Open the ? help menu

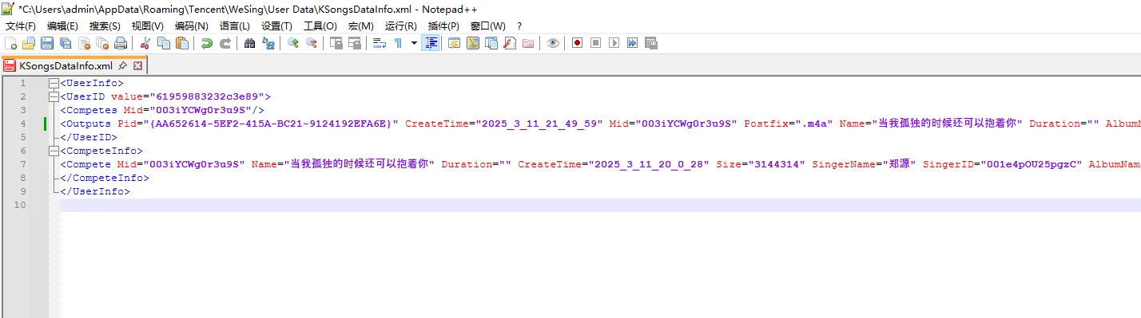(519, 26)
